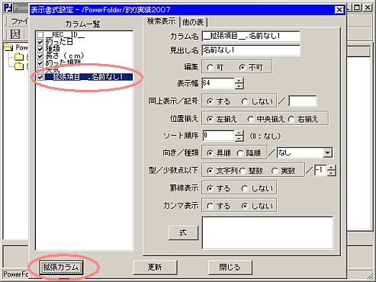Toggle the 長さ（cm） column checkbox
Screen dimensions: 376x282
click(x=40, y=56)
